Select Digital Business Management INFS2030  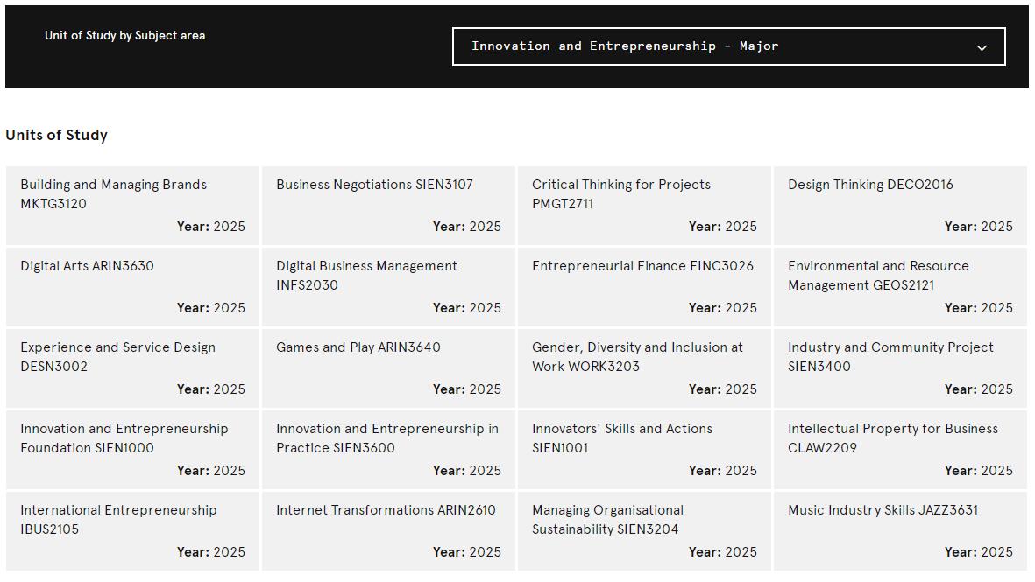[389, 287]
